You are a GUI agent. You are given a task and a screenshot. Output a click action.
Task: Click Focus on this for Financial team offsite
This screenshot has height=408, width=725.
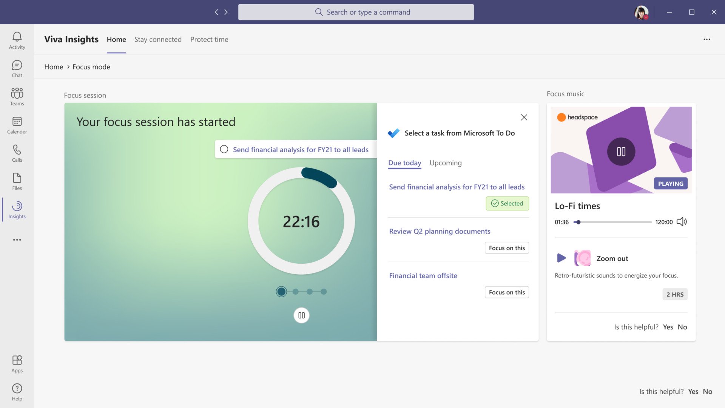[x=506, y=292]
